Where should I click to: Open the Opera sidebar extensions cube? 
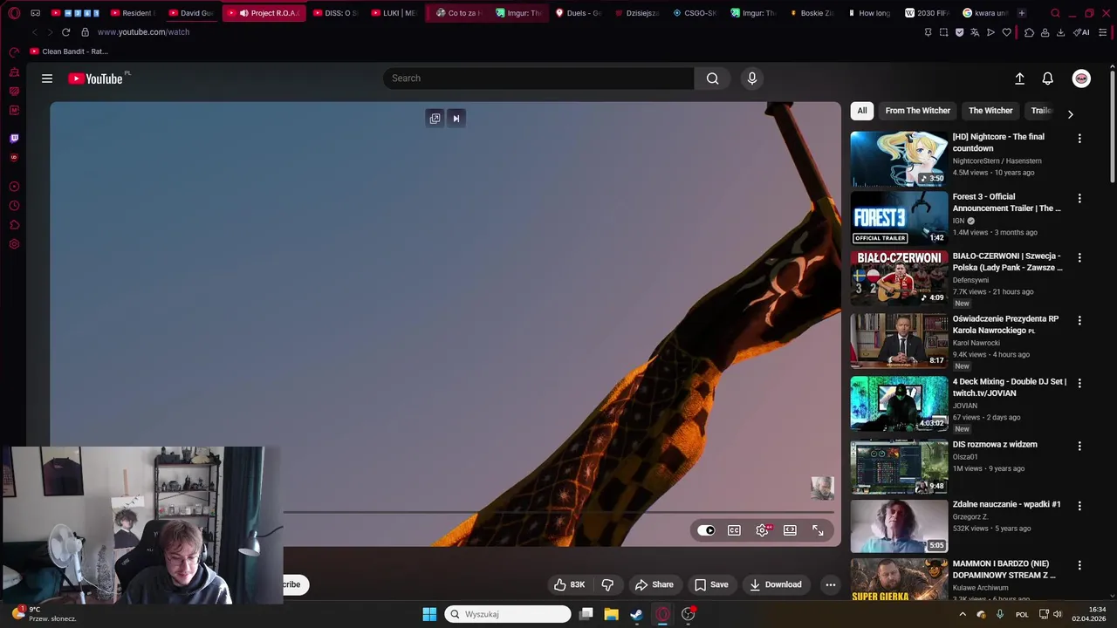14,225
